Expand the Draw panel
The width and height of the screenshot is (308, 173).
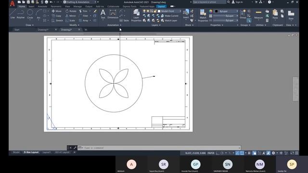point(29,25)
